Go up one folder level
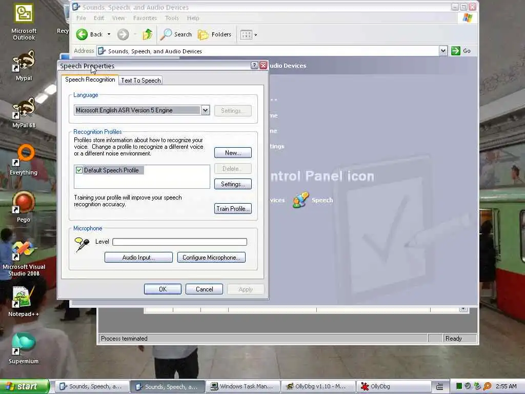The width and height of the screenshot is (525, 394). click(x=147, y=34)
